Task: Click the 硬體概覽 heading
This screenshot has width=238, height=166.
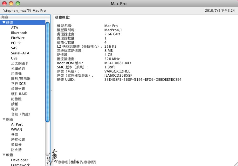Action: [x=62, y=17]
